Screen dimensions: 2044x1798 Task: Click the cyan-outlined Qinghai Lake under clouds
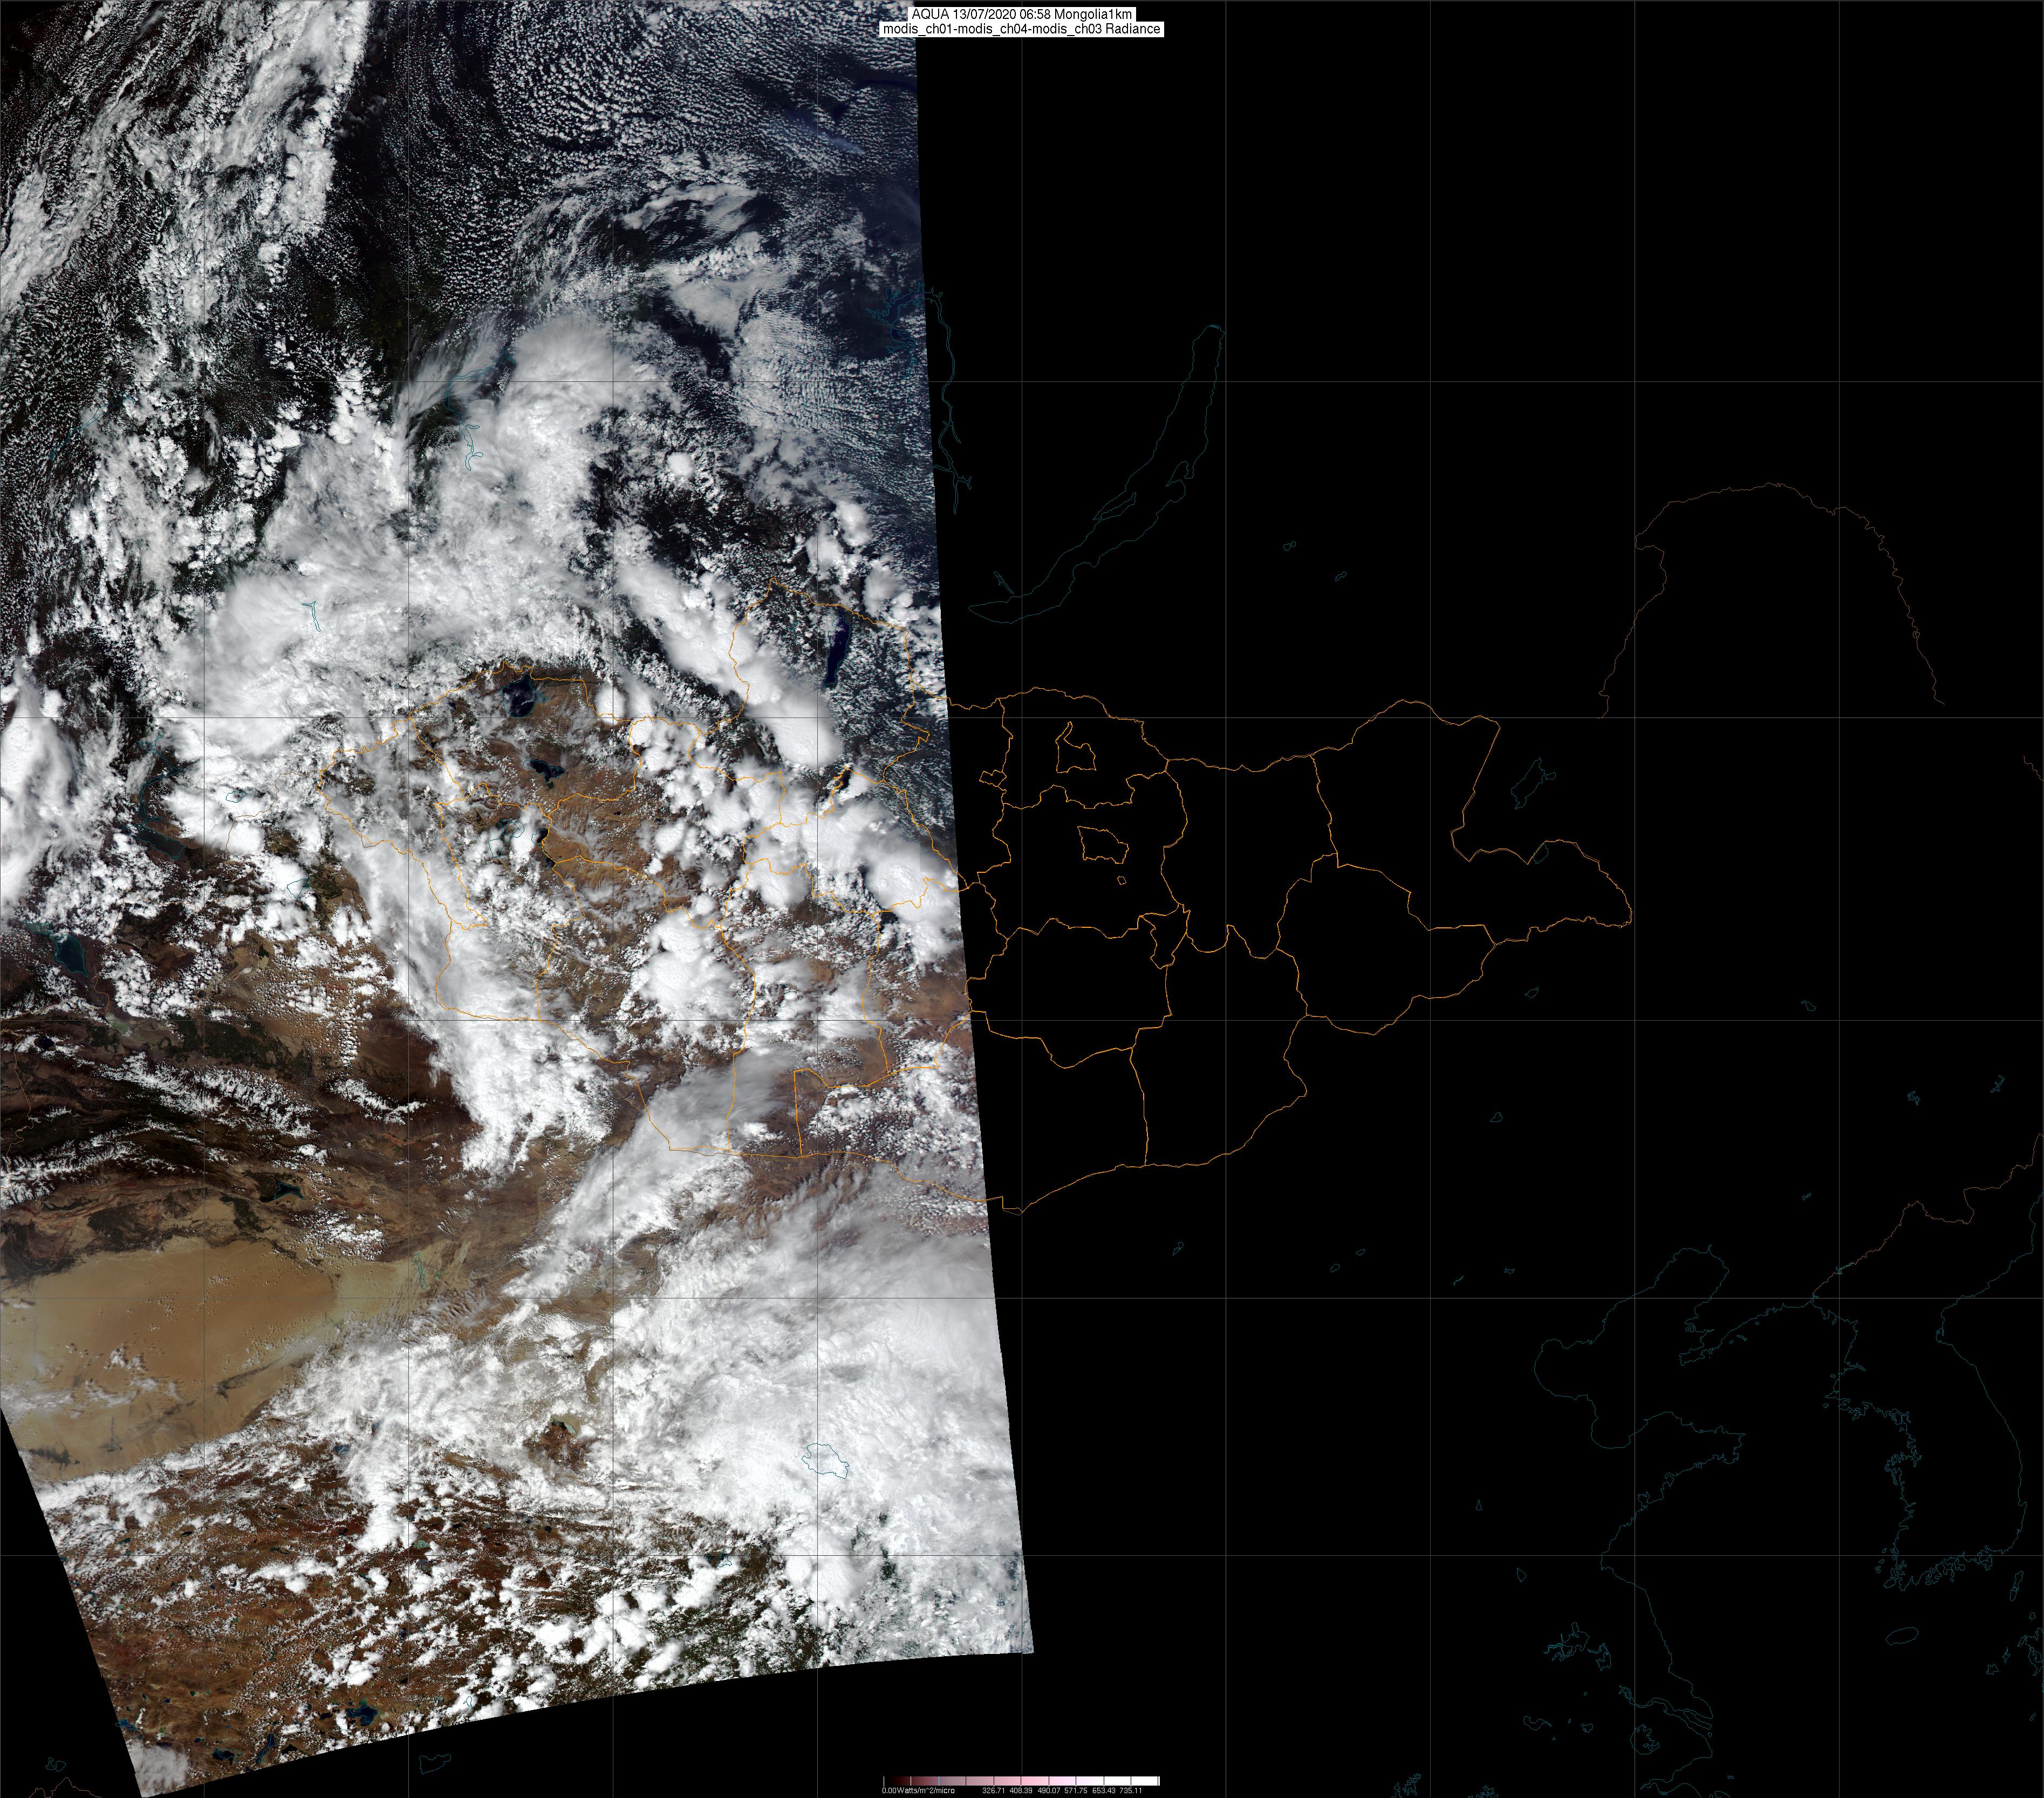(x=826, y=1459)
